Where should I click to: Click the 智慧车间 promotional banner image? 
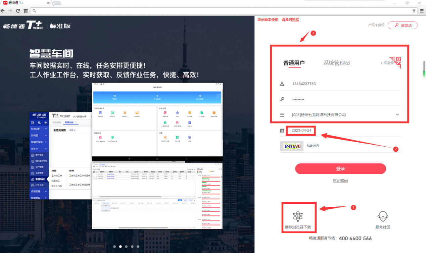[127, 134]
